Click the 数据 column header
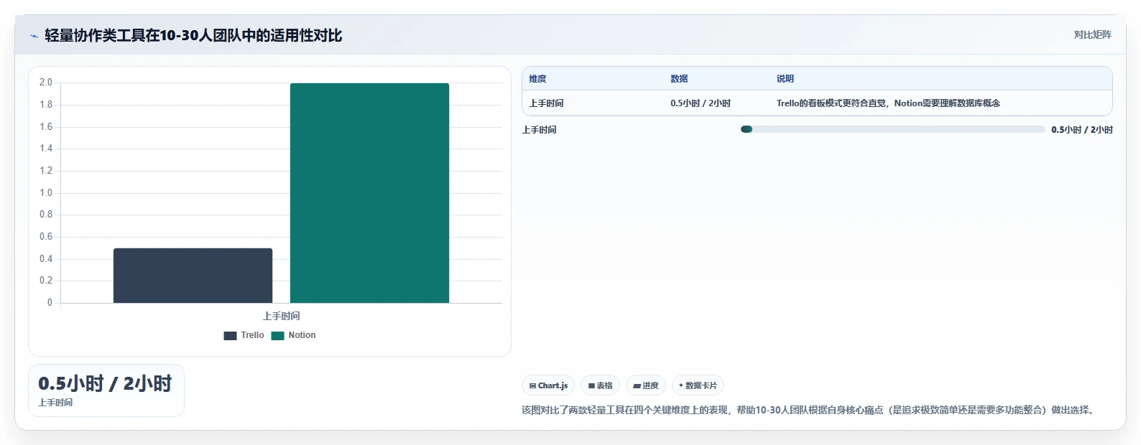This screenshot has height=445, width=1141. (x=679, y=79)
